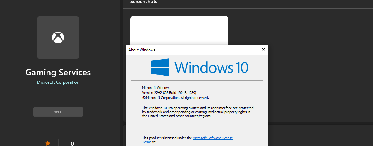Click the Install button for Gaming Services
373x146 pixels.
58,112
